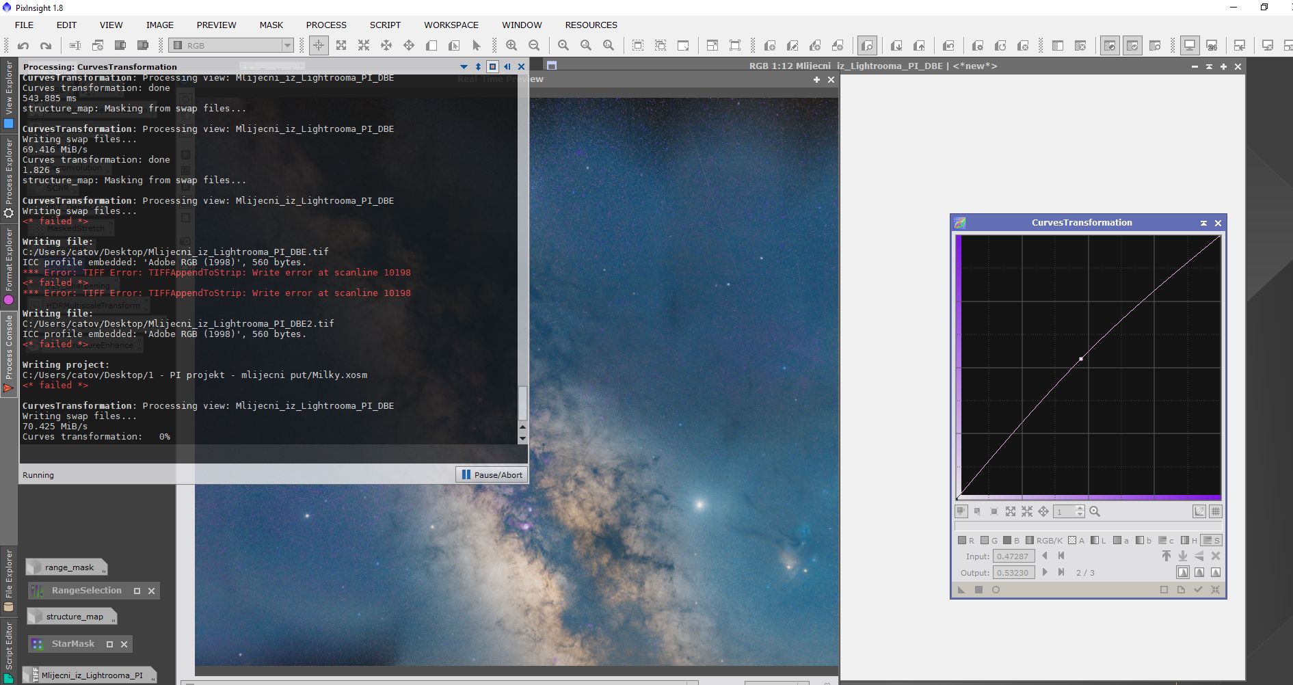Toggle the grid display in CurvesTransformation
The width and height of the screenshot is (1293, 685).
1215,511
